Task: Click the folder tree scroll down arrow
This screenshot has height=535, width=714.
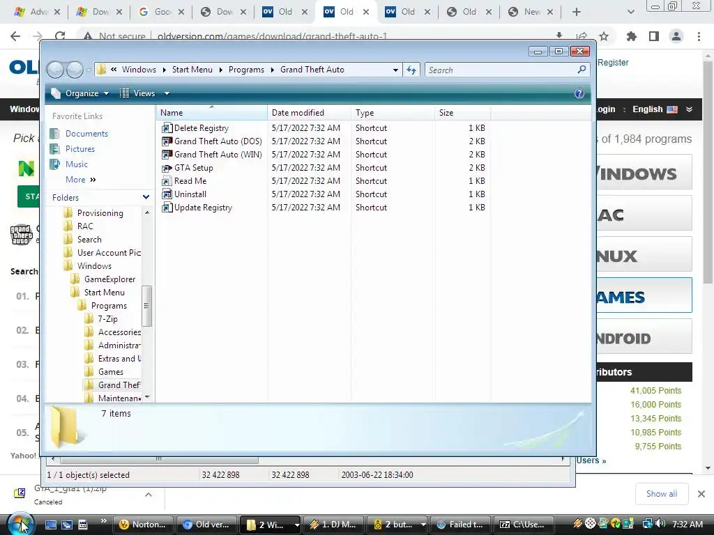Action: click(x=147, y=398)
